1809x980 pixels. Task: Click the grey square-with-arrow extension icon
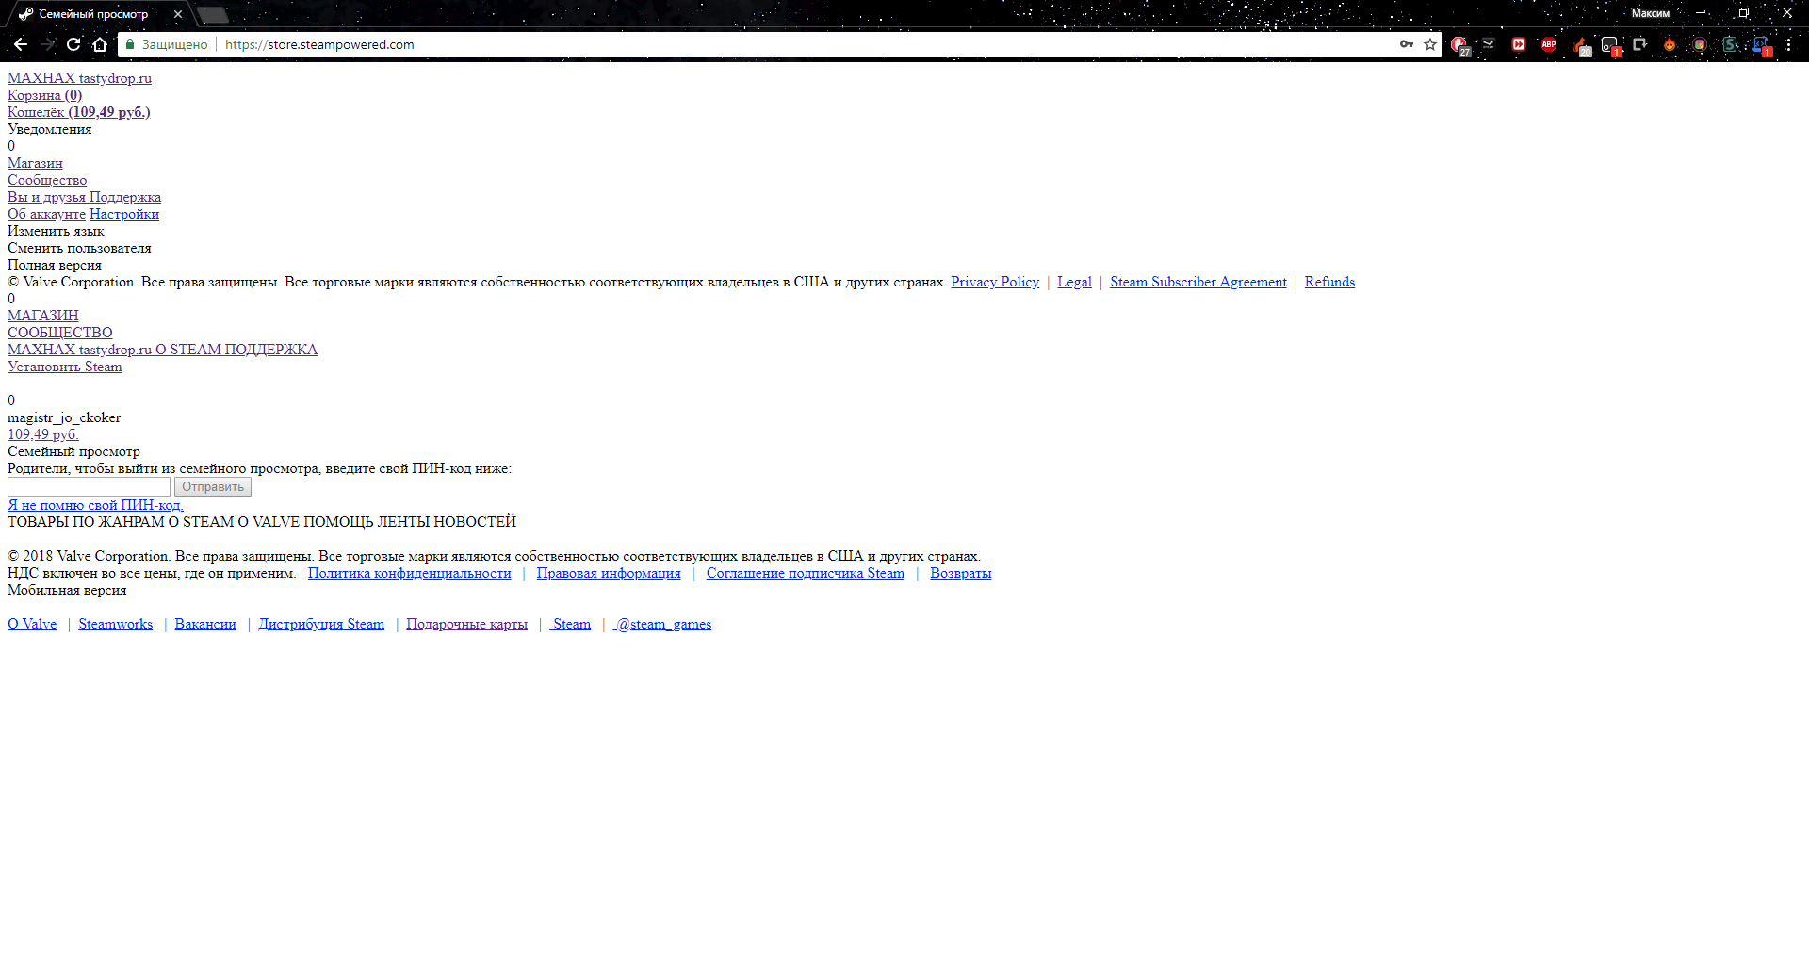pyautogui.click(x=1639, y=44)
